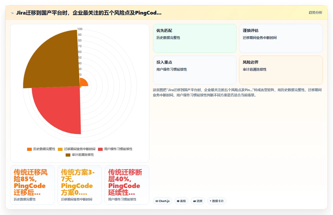Click the axis label 80
The image size is (333, 215).
coord(80,41)
